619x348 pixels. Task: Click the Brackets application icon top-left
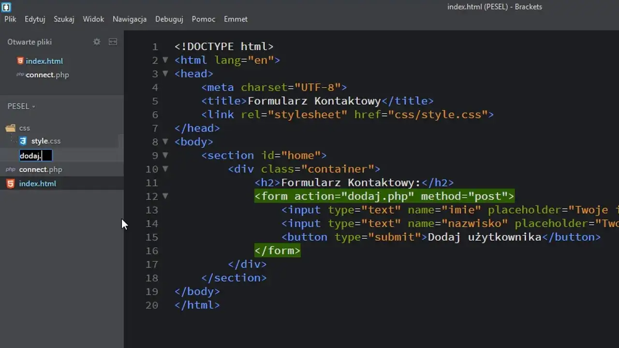pyautogui.click(x=6, y=6)
